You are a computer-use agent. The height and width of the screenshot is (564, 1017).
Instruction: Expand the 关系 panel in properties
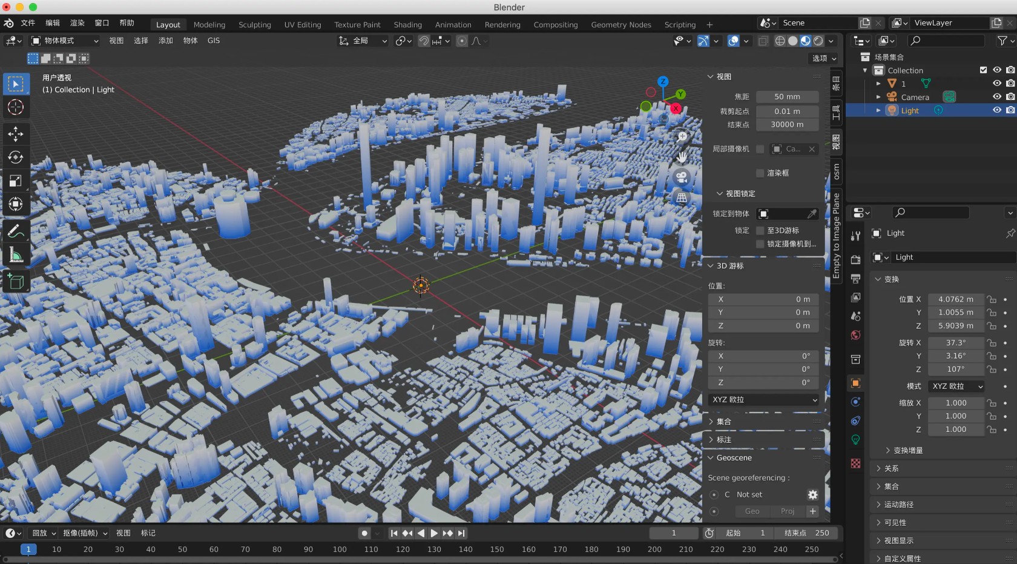(x=891, y=468)
